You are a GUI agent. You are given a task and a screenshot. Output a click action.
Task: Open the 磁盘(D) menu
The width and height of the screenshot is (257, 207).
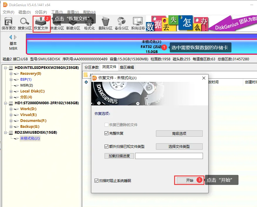pos(25,12)
